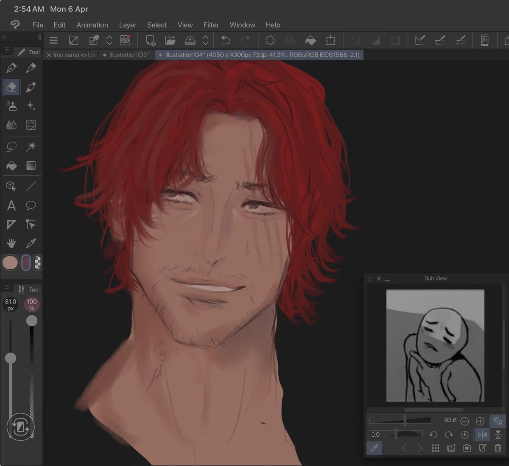Select the Figure line tool
Screen dimensions: 509x466
click(x=31, y=186)
